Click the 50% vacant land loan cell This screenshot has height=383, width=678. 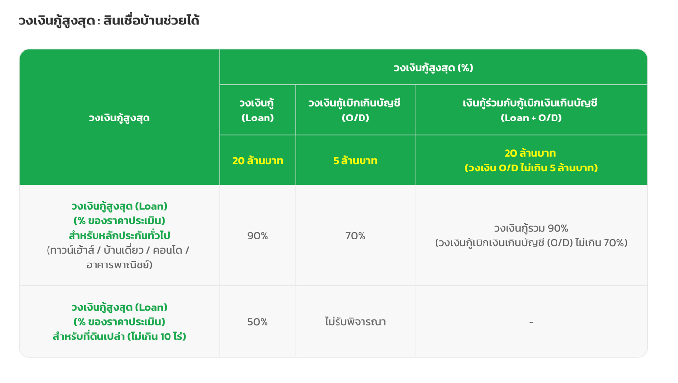point(258,322)
